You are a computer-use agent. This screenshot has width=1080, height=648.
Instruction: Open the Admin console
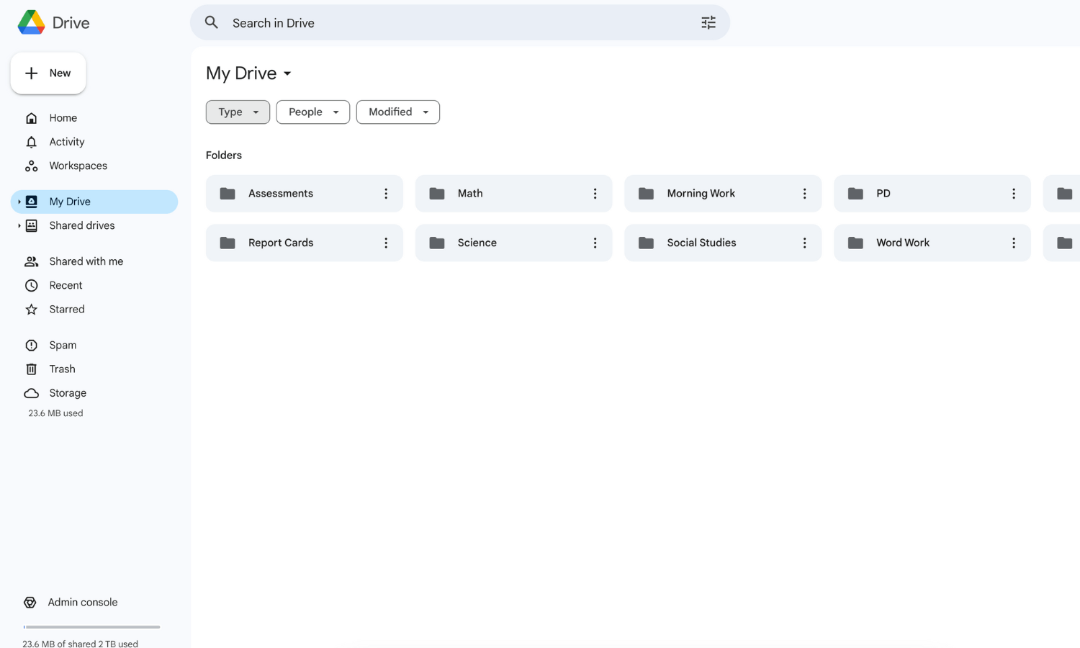(82, 602)
